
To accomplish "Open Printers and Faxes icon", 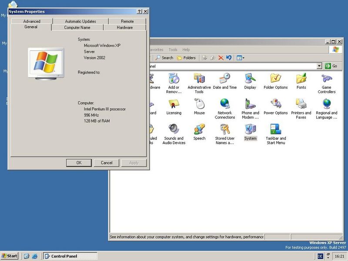I will point(301,104).
